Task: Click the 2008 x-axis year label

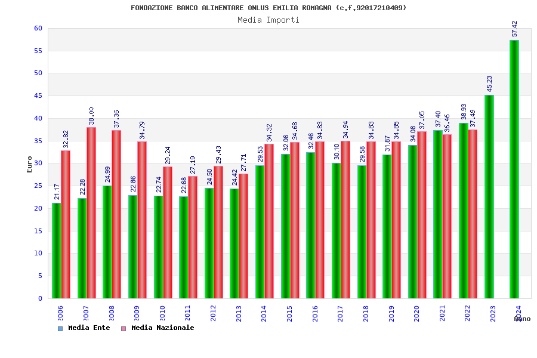Action: point(112,313)
